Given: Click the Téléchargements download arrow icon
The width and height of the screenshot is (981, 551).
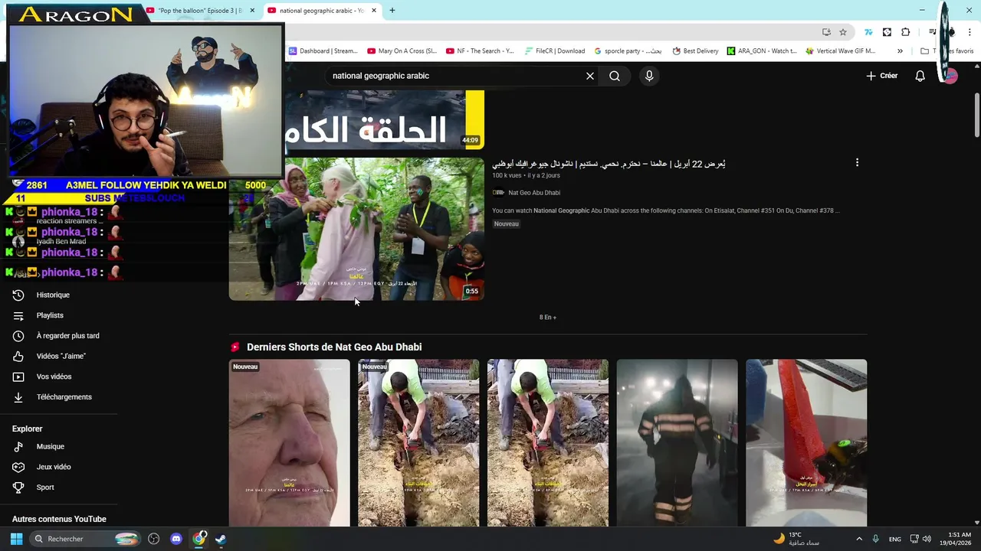Looking at the screenshot, I should pyautogui.click(x=18, y=396).
